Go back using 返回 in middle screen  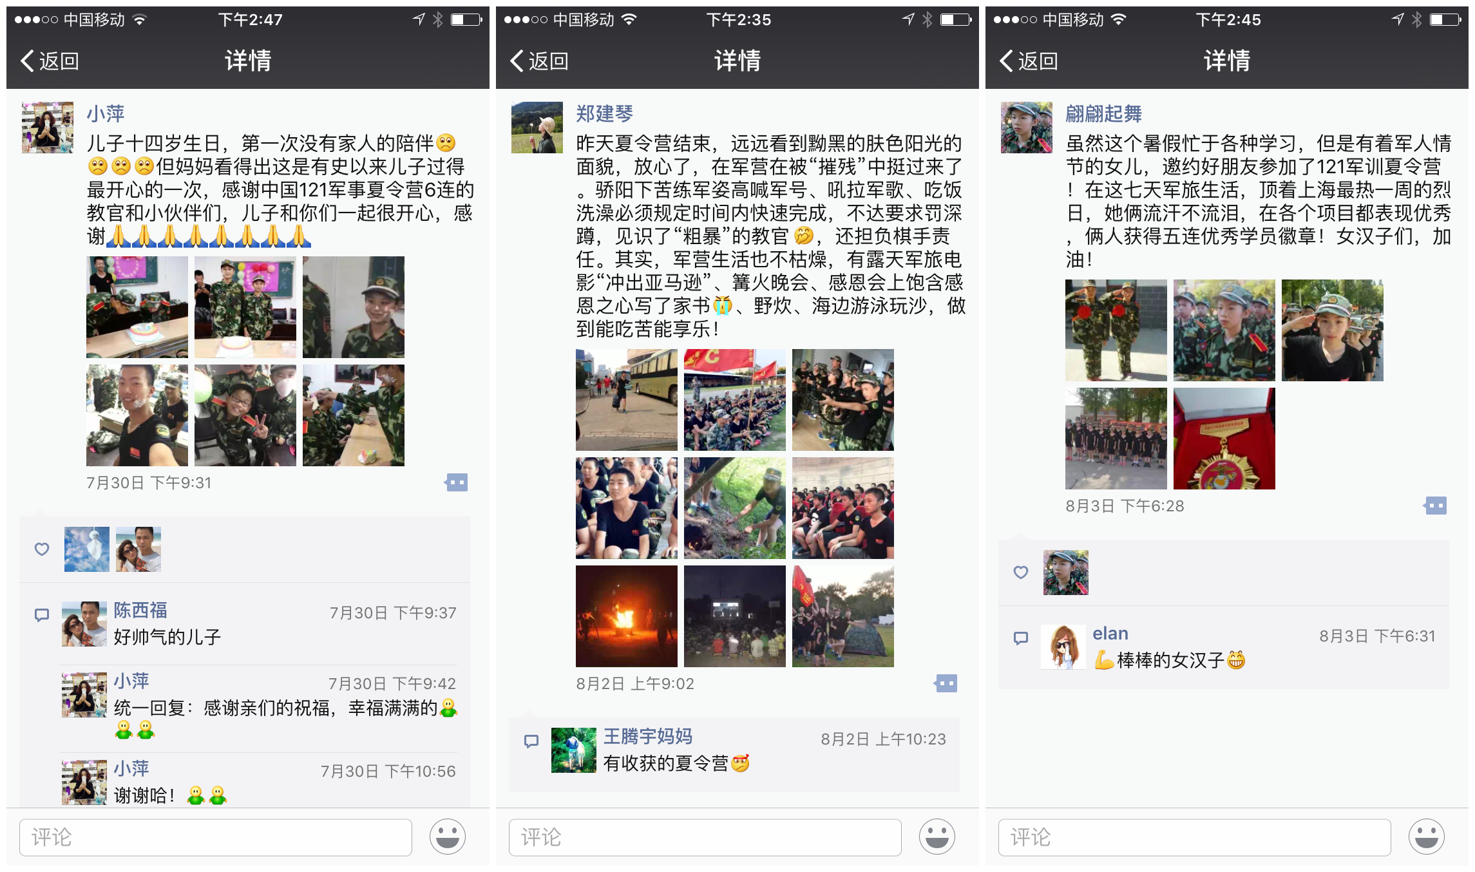click(539, 61)
